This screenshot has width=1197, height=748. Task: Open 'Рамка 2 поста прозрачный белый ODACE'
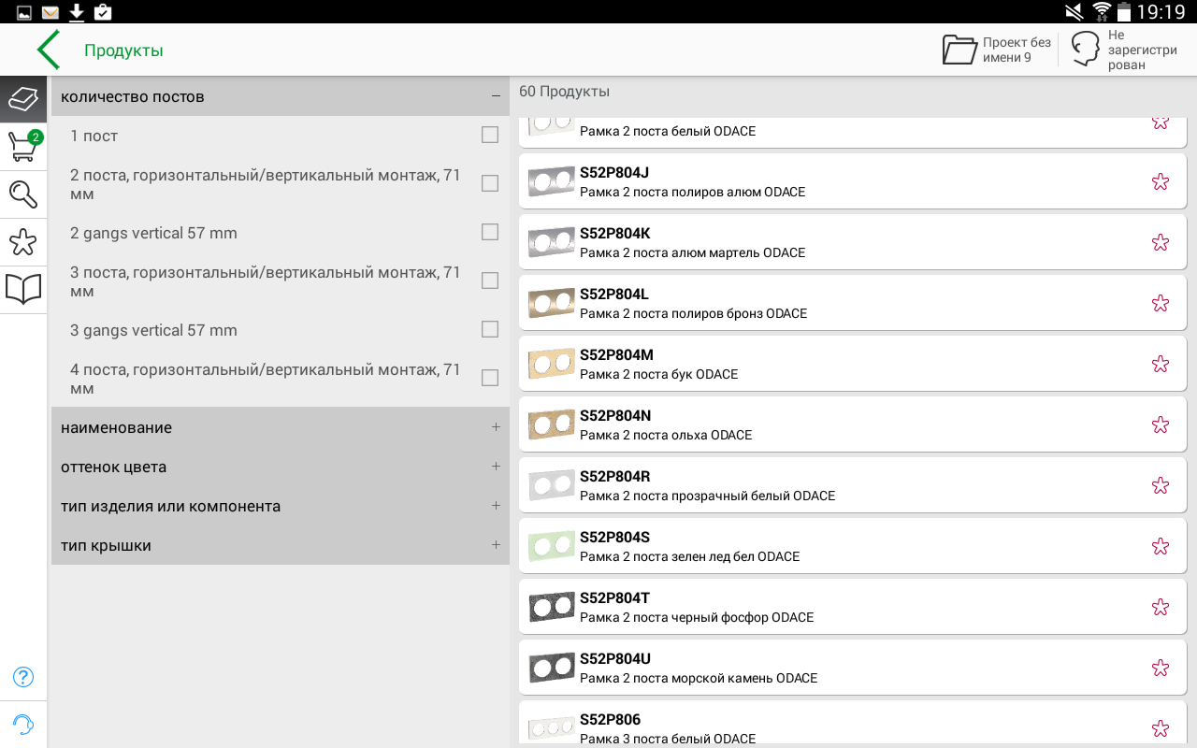853,485
